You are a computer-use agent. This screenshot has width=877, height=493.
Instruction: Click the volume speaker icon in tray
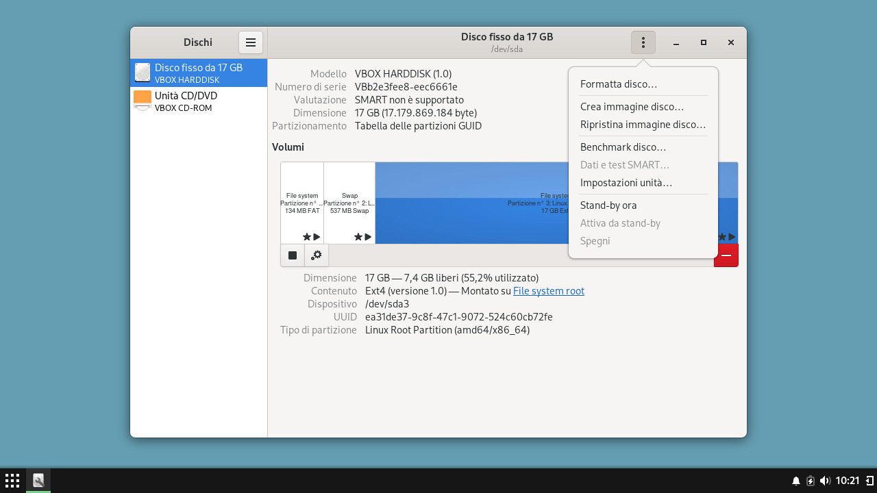point(825,481)
